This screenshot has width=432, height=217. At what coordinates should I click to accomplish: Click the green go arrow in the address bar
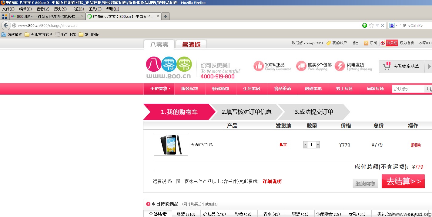[x=365, y=25]
